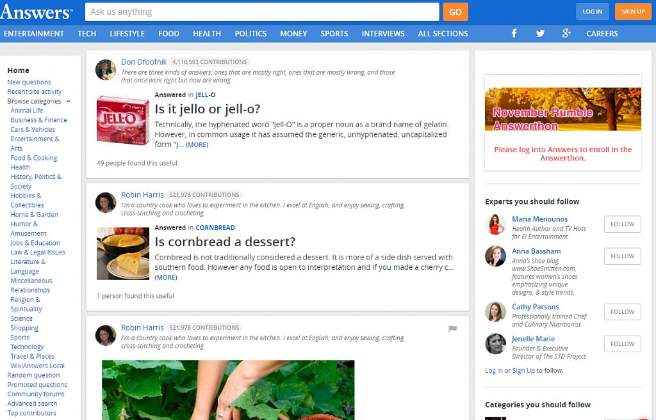Open Top contributors link
656x420 pixels.
(x=32, y=413)
